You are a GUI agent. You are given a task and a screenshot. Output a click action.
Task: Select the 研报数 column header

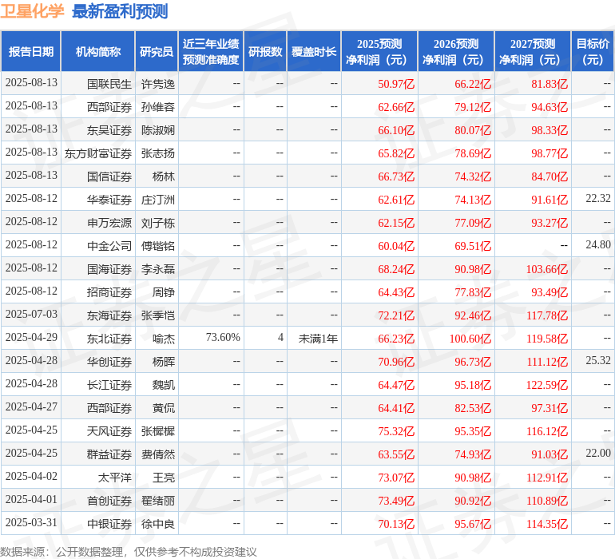tap(265, 52)
